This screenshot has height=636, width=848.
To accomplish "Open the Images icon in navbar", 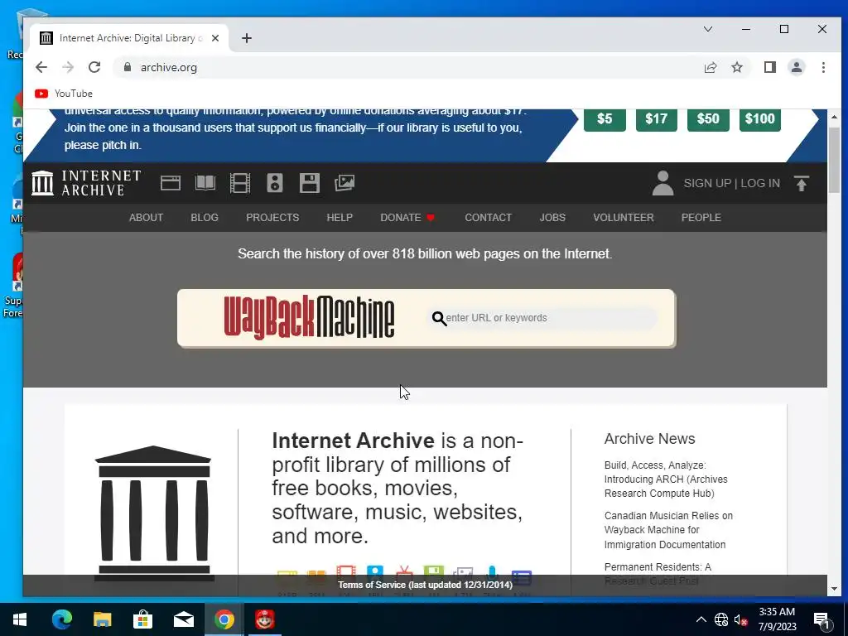I will pos(344,183).
